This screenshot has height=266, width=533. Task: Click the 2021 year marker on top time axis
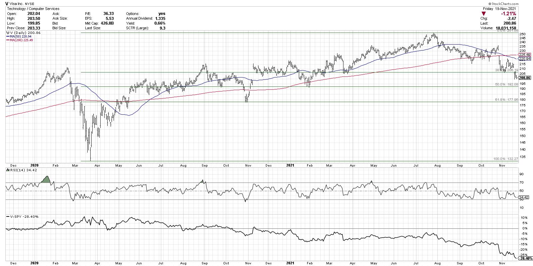[x=290, y=165]
